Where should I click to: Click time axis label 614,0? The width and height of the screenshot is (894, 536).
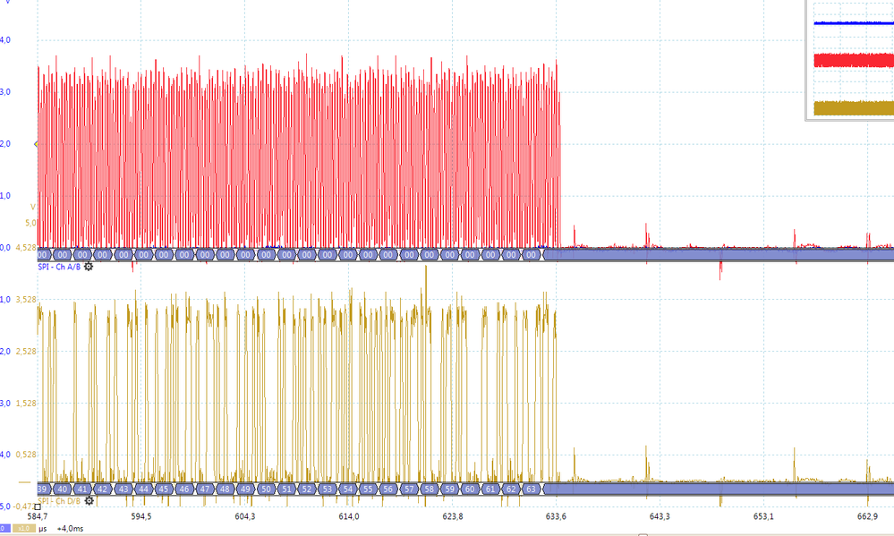pos(349,516)
